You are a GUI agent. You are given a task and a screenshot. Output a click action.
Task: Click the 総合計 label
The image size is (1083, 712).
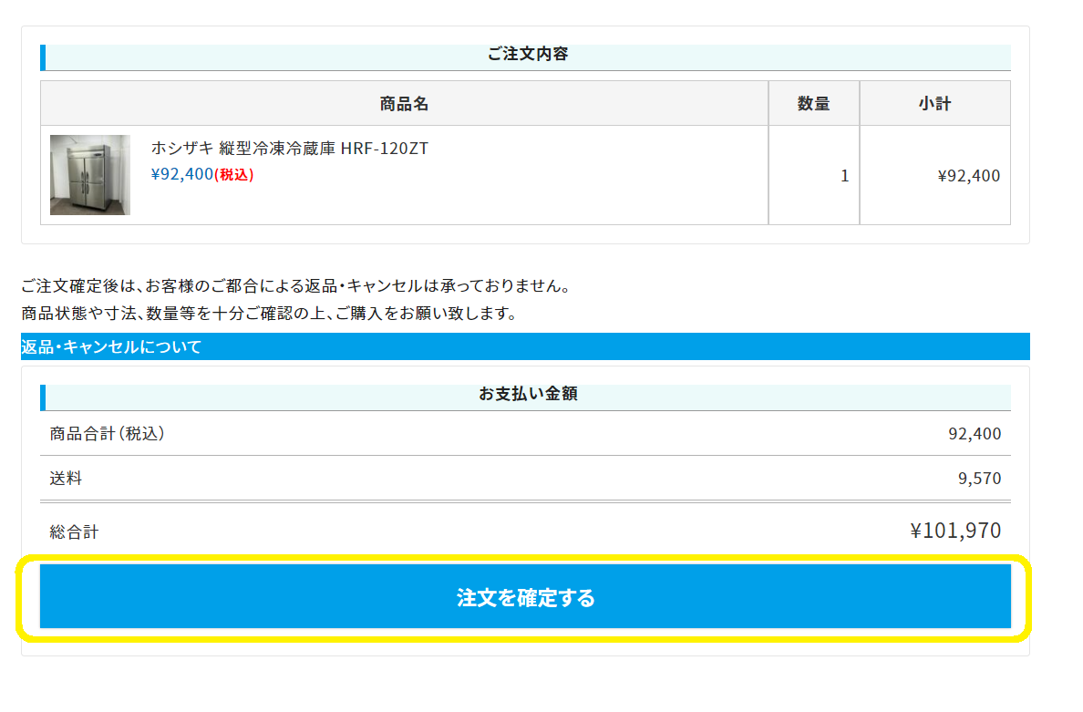[74, 532]
